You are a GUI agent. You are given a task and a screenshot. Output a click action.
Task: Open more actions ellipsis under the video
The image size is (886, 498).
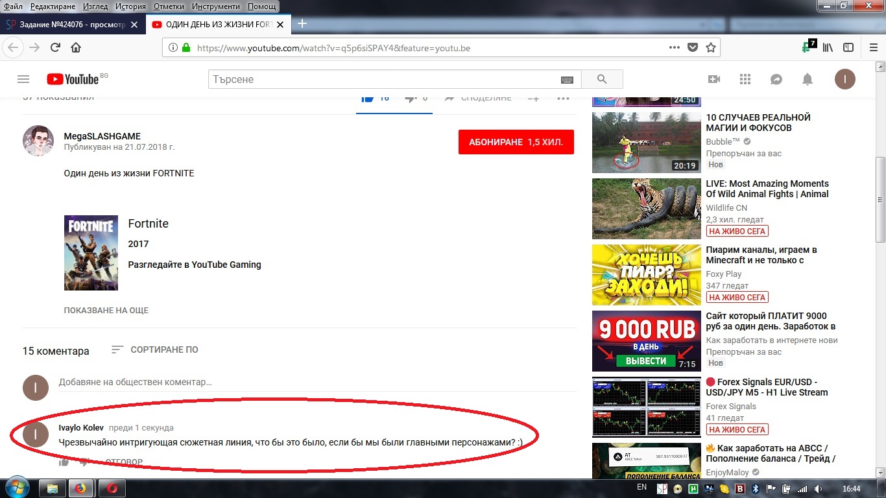point(563,98)
